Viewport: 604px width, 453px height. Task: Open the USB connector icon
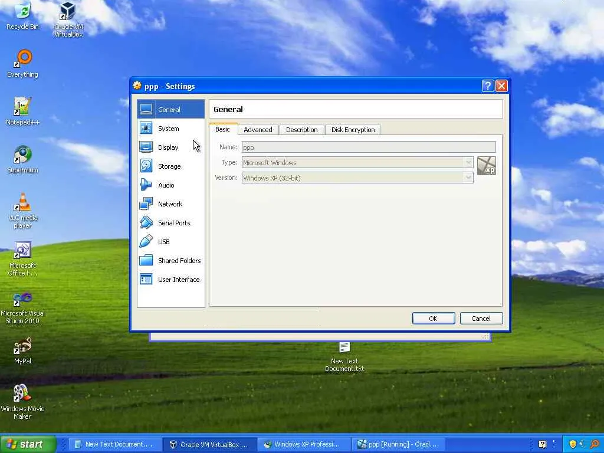(x=146, y=241)
